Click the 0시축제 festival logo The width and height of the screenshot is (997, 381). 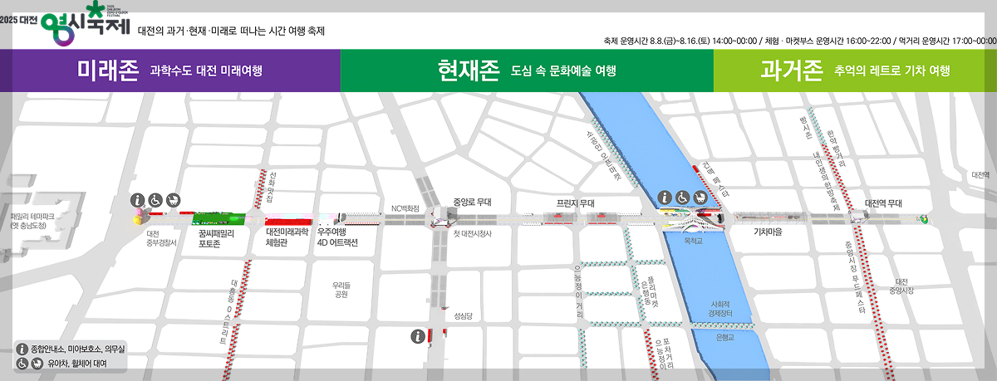tap(66, 23)
